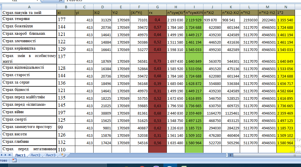Select the 'Страх павуків та змій' cell
Image resolution: width=301 pixels, height=167 pixels.
coord(29,13)
